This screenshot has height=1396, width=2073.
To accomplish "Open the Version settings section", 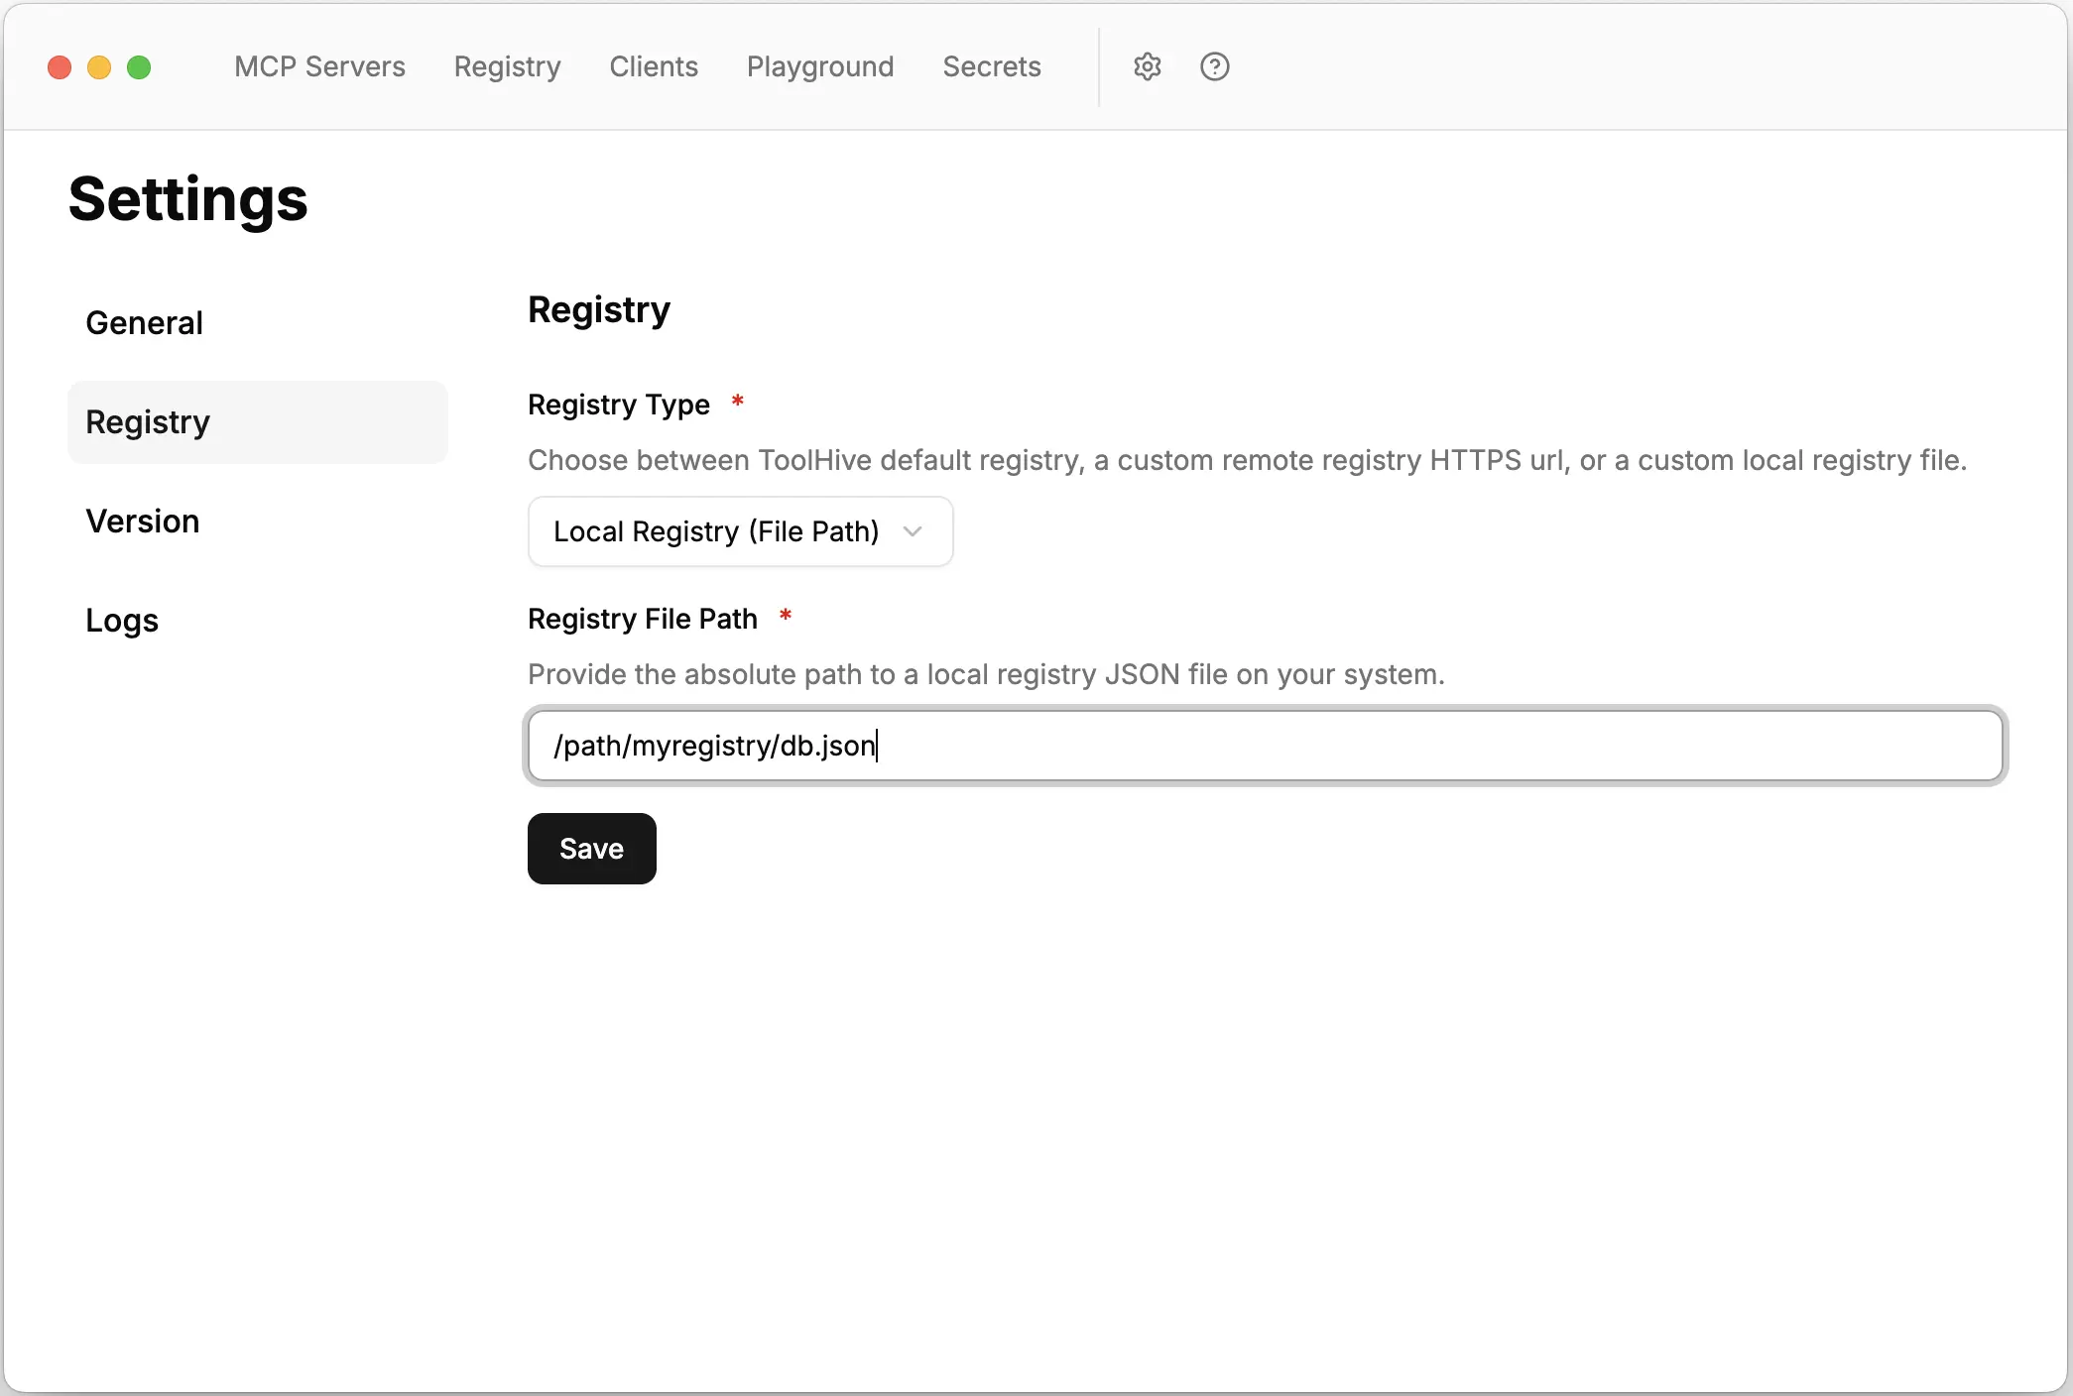I will 142,521.
